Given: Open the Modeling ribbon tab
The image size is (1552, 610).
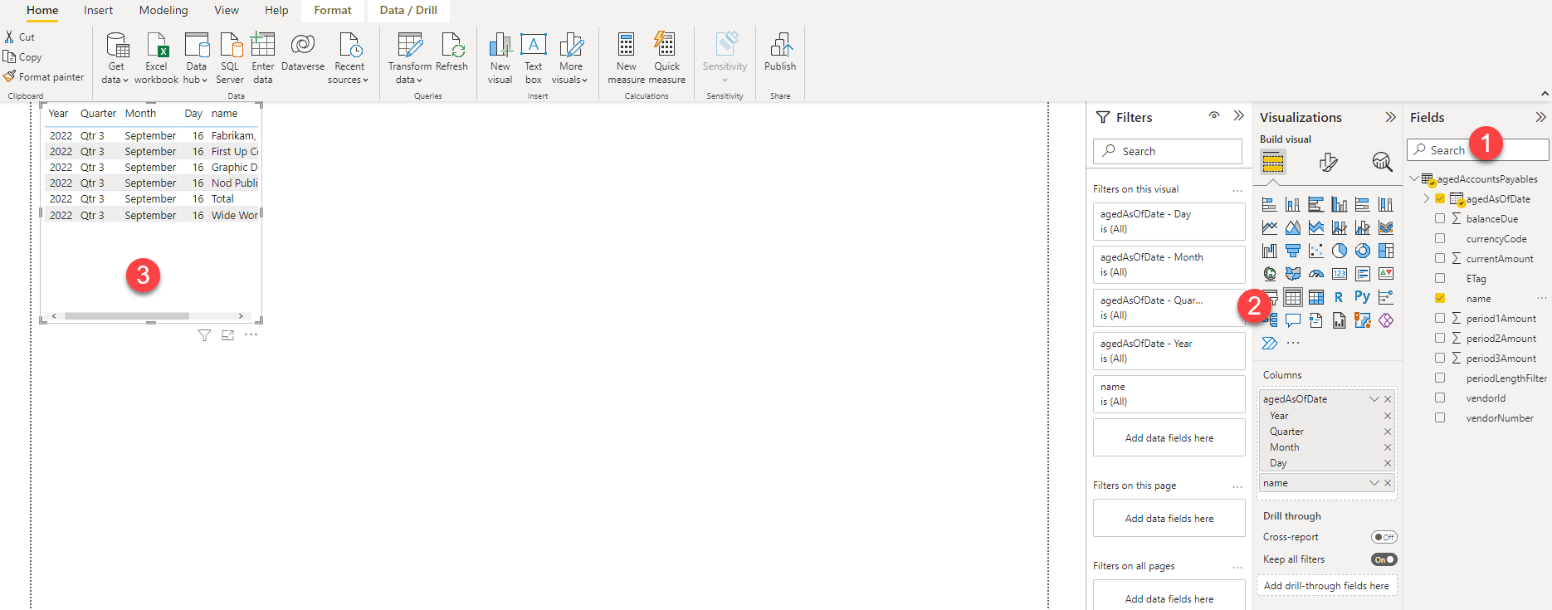Looking at the screenshot, I should tap(163, 10).
